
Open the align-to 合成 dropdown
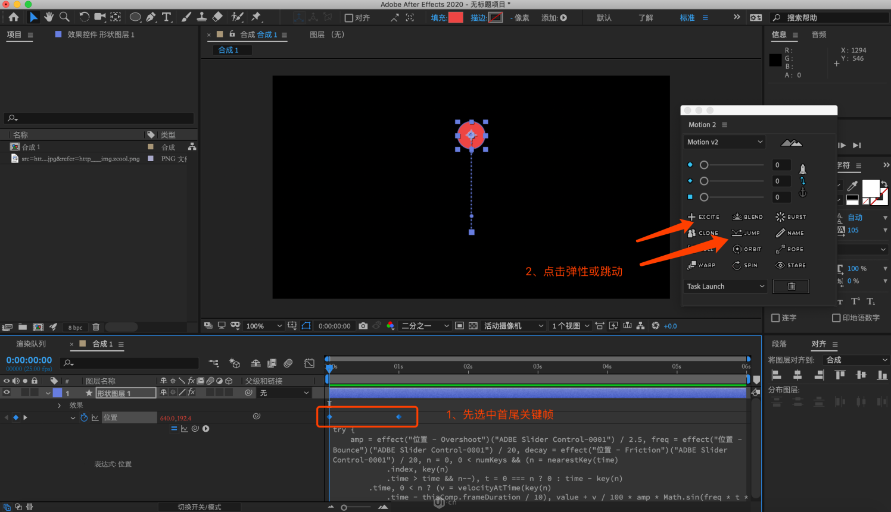point(855,360)
